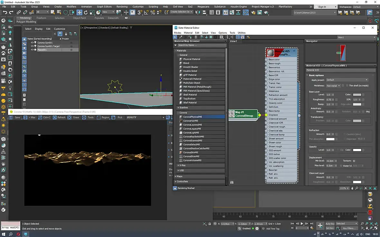
Task: Expand the V-Ray materials group
Action: pos(182,165)
